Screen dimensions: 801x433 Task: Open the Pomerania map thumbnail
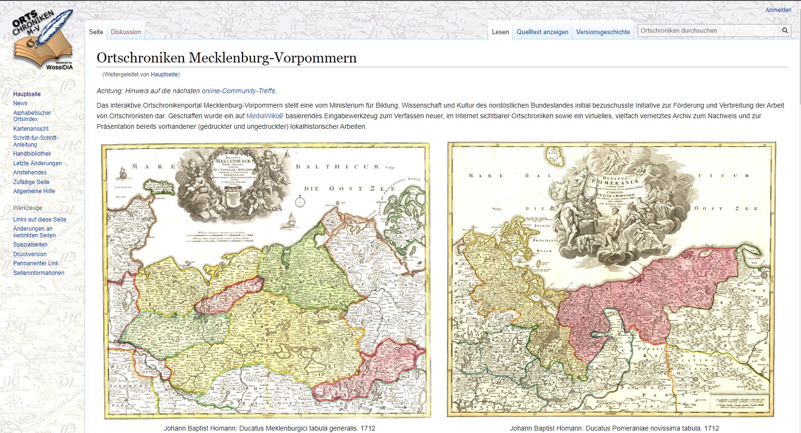click(x=611, y=280)
